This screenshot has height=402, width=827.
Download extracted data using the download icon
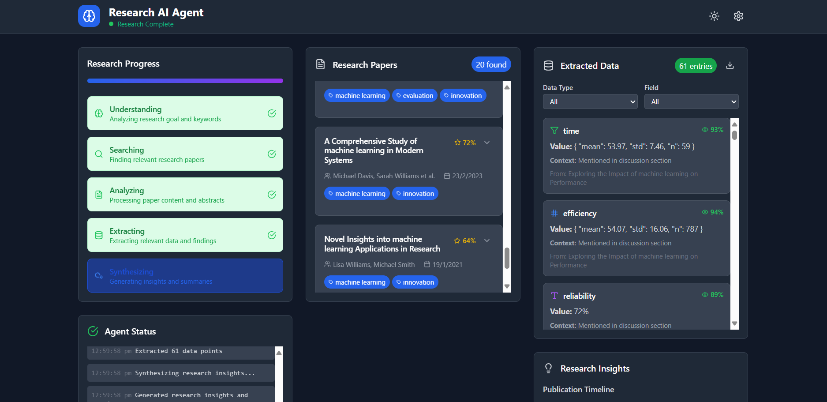[x=730, y=65]
